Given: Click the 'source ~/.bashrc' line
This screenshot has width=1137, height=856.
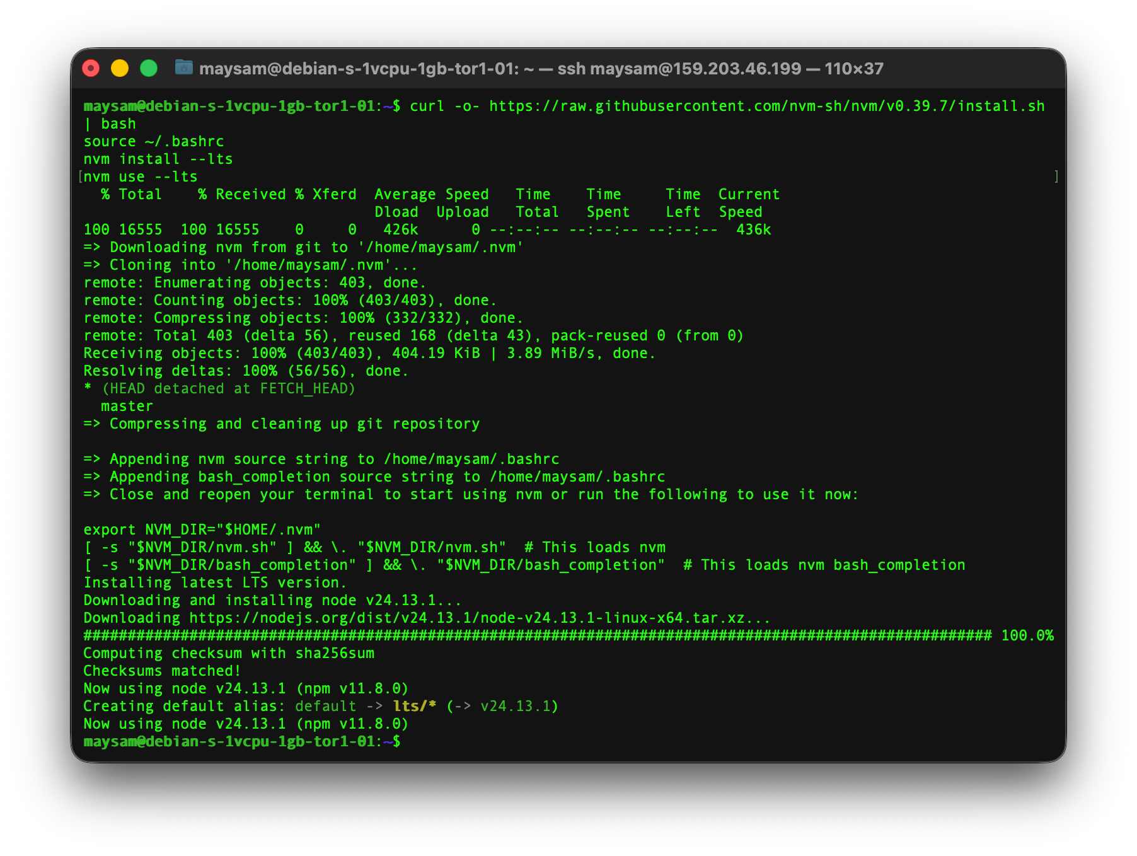Looking at the screenshot, I should click(x=154, y=141).
